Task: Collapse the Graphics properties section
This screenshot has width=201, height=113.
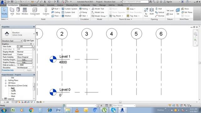Action: [x=31, y=44]
